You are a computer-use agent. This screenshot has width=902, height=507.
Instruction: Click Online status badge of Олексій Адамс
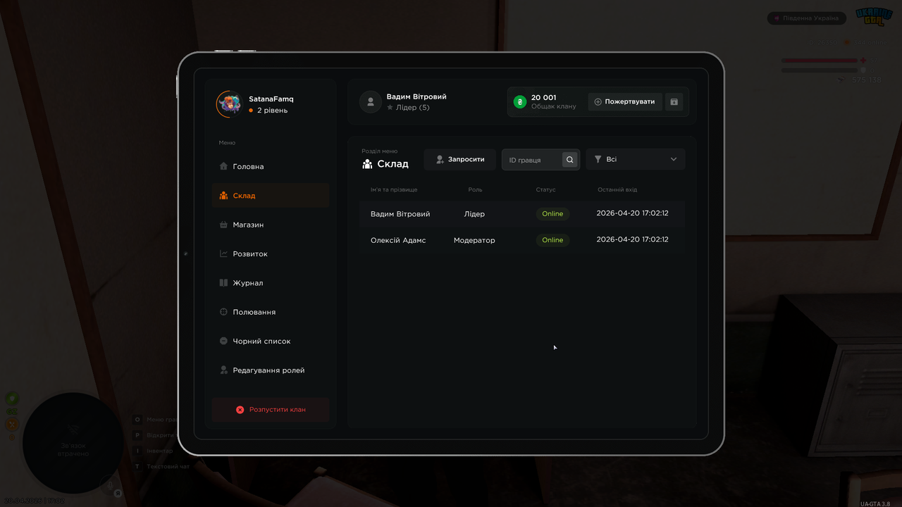[x=552, y=240]
